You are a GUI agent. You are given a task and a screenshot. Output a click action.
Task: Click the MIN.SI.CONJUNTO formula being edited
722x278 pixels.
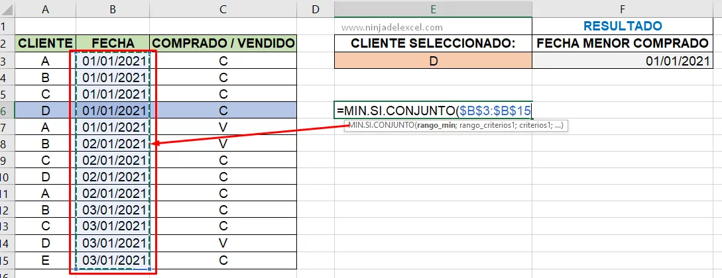click(x=434, y=111)
